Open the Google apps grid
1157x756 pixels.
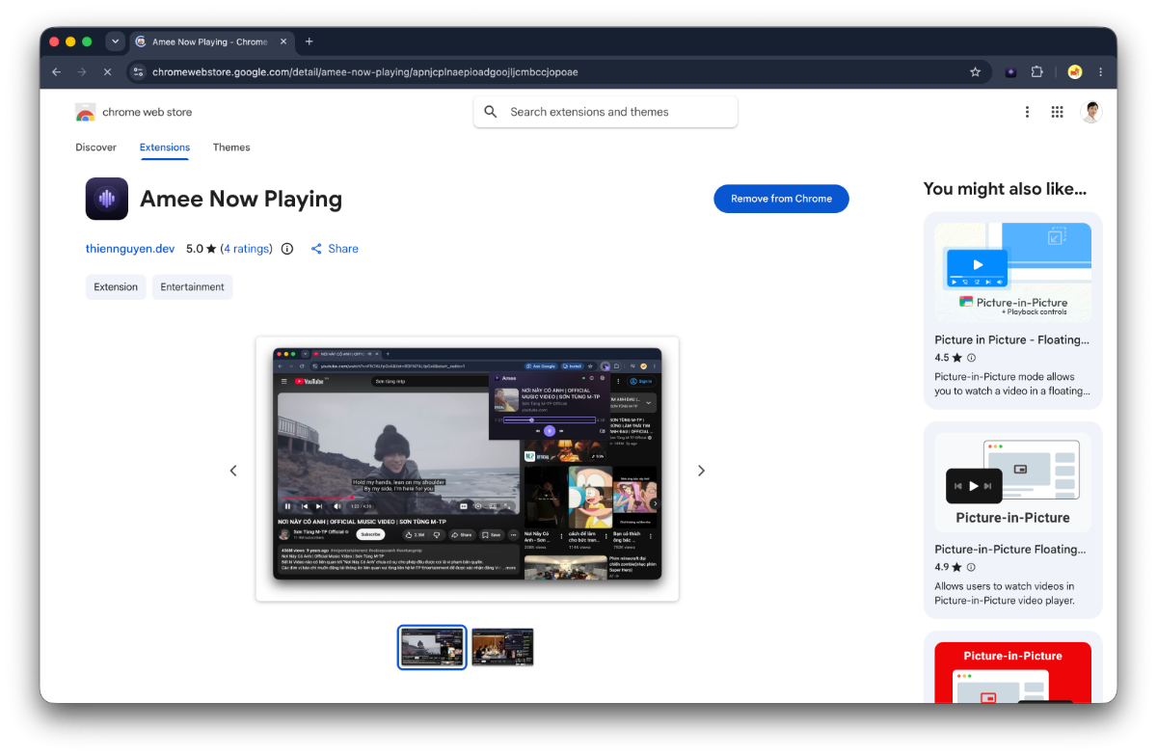(1058, 112)
